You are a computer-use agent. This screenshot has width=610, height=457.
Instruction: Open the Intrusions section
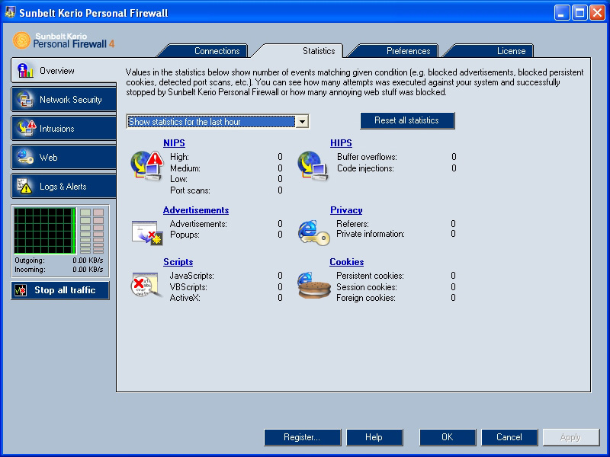(63, 128)
